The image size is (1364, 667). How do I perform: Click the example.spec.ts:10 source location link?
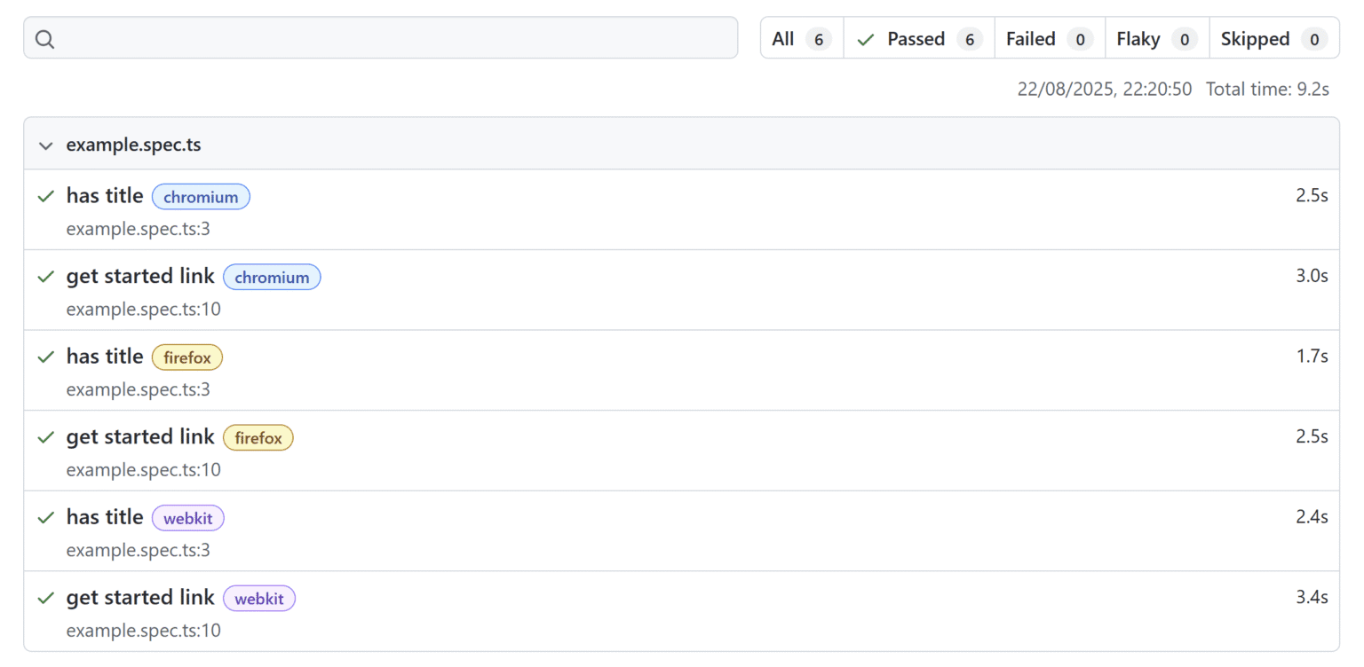click(x=144, y=309)
